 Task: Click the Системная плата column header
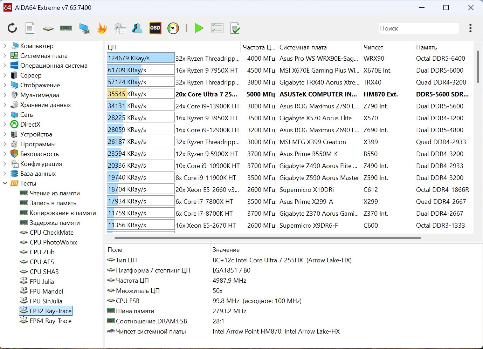[303, 47]
